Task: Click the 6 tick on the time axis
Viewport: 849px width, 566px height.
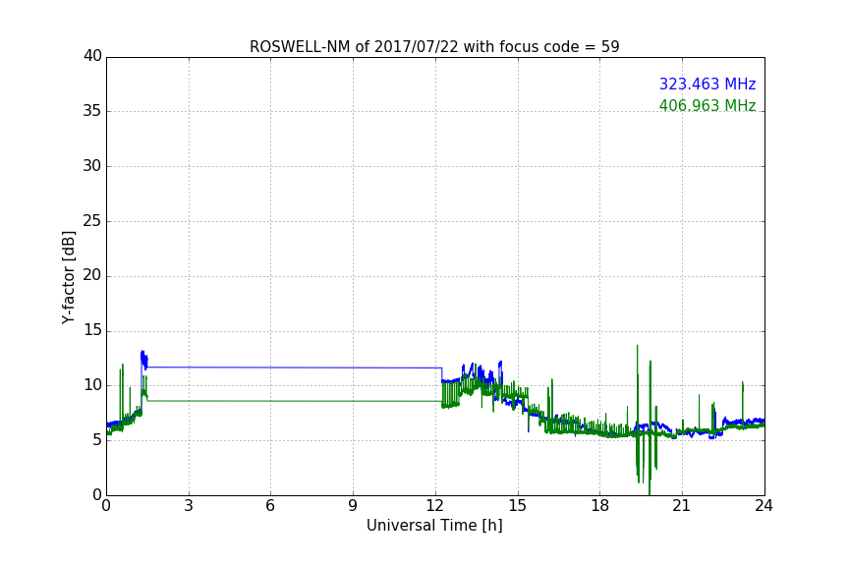Action: click(x=270, y=506)
